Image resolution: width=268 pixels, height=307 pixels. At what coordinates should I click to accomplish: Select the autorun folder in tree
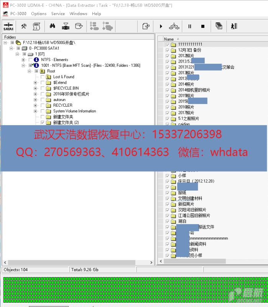pyautogui.click(x=59, y=100)
